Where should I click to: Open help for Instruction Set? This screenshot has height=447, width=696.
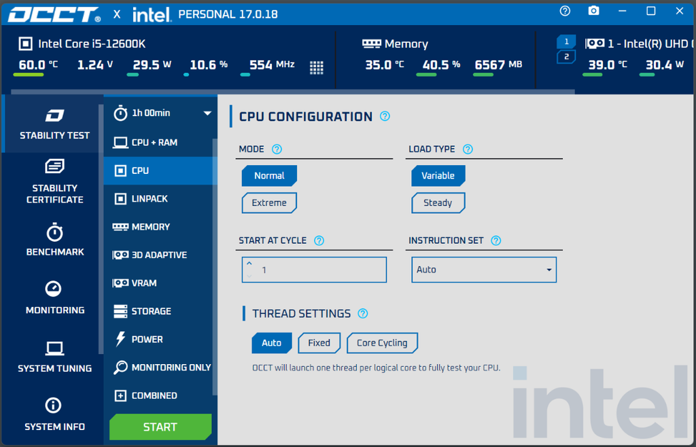tap(495, 240)
